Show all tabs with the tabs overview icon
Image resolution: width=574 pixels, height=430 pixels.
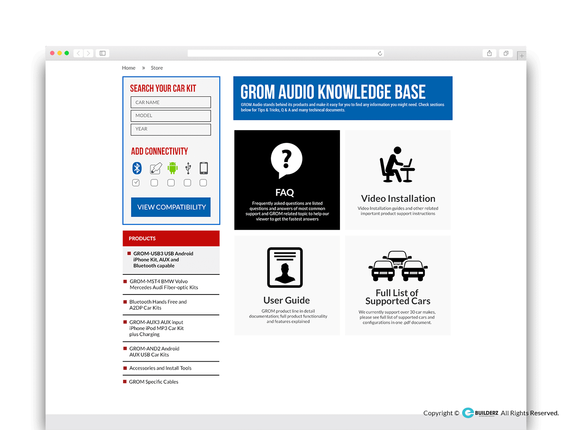(506, 53)
